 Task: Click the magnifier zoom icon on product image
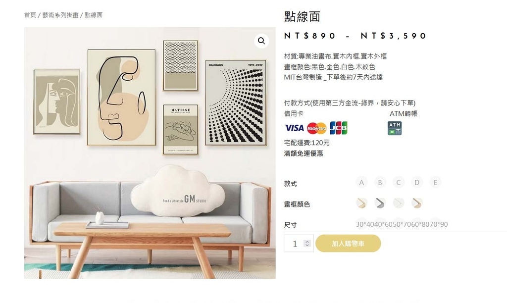pyautogui.click(x=261, y=41)
